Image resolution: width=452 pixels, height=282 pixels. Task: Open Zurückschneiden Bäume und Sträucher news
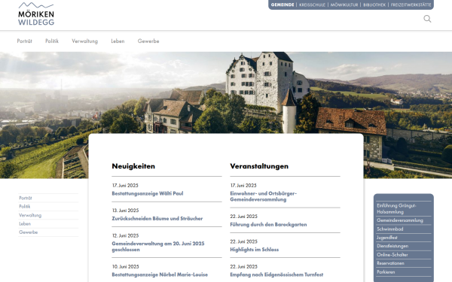[x=157, y=219]
